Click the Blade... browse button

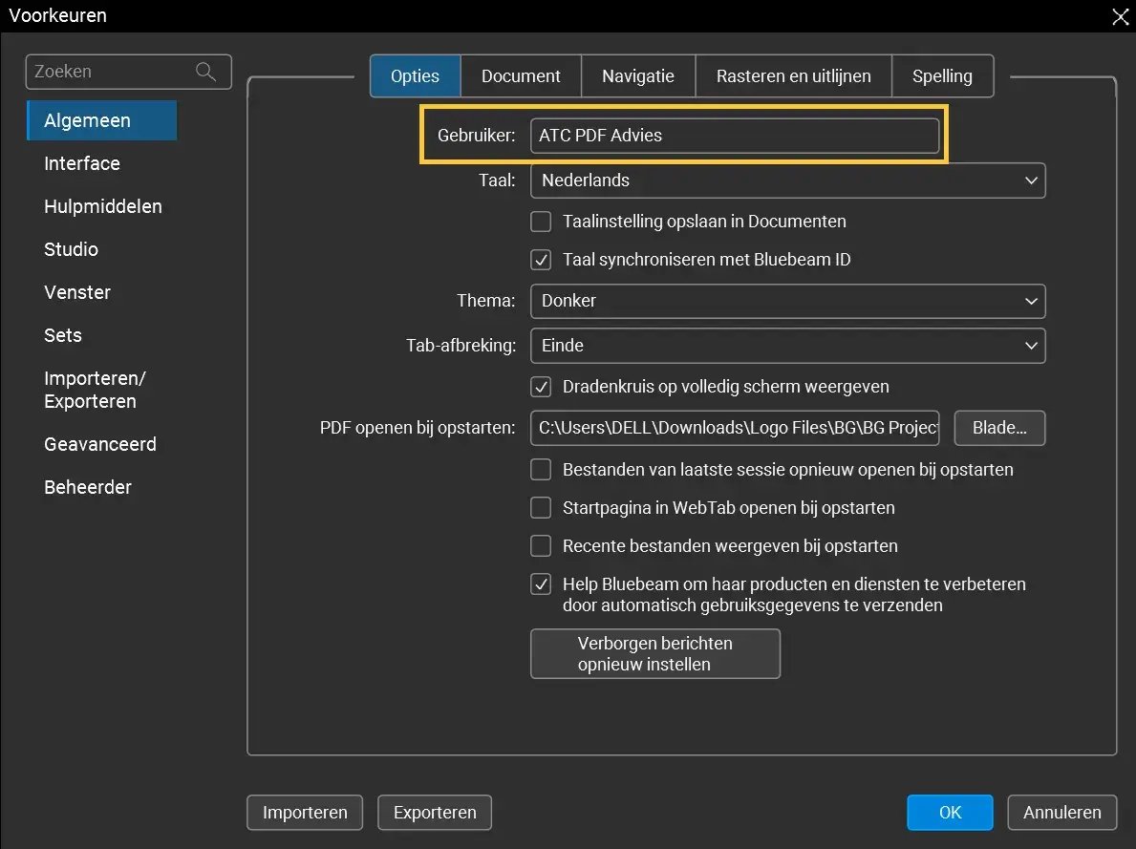pos(999,428)
